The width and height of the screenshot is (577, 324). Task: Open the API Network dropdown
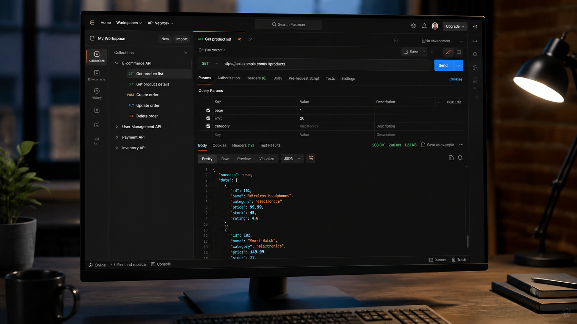(x=161, y=23)
